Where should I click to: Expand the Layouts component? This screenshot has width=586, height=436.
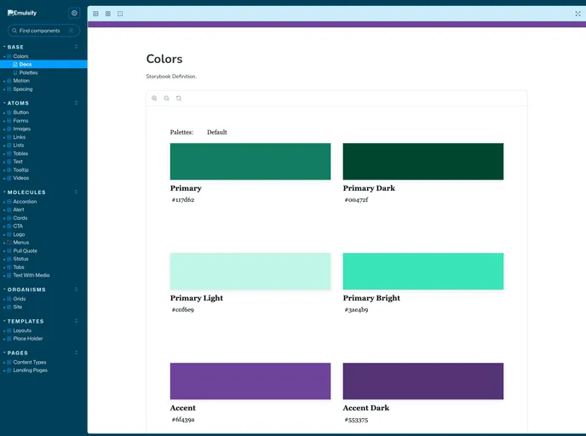22,330
